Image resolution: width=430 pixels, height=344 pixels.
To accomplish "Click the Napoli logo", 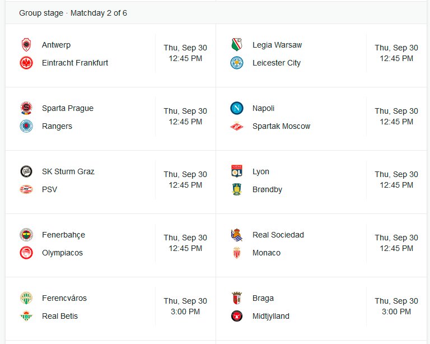I will tap(237, 108).
